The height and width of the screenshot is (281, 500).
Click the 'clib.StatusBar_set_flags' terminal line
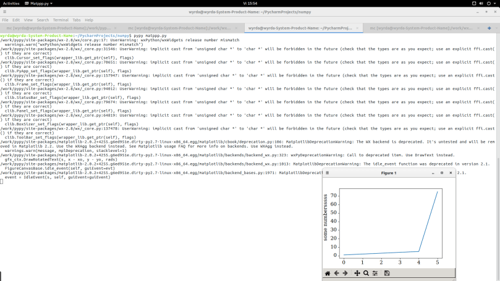click(x=72, y=98)
